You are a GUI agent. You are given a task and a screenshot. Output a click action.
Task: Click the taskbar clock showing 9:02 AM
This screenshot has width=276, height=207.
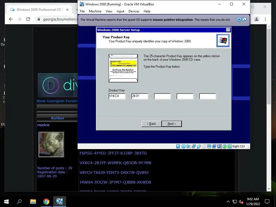coord(253,202)
